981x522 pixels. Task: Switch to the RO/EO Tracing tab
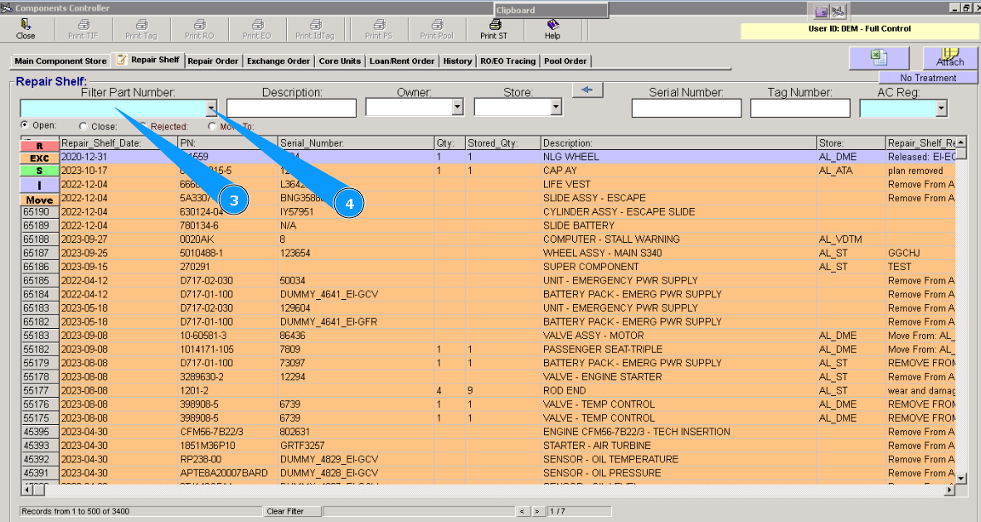point(508,61)
